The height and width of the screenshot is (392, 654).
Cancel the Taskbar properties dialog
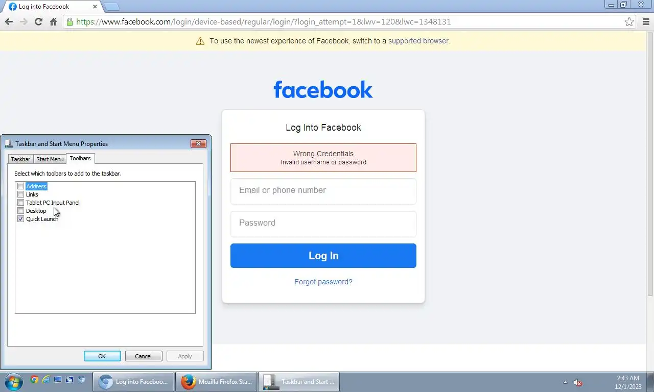pos(144,356)
